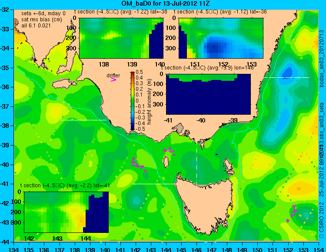The width and height of the screenshot is (326, 252).
Task: Click the 154 longitude axis label
Action: point(319,249)
